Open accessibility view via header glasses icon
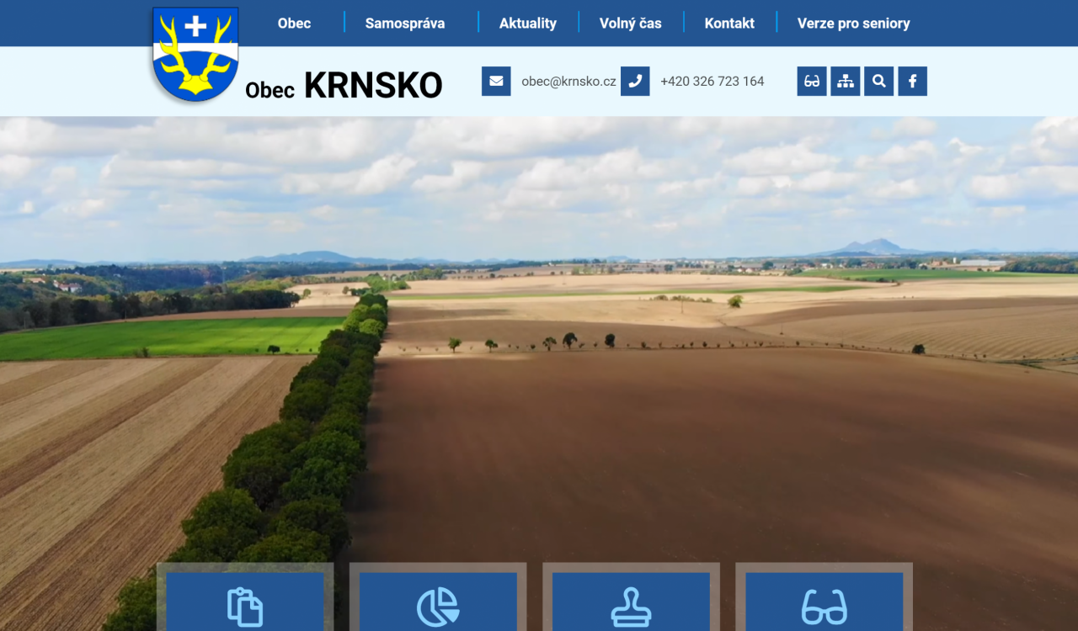 coord(812,82)
